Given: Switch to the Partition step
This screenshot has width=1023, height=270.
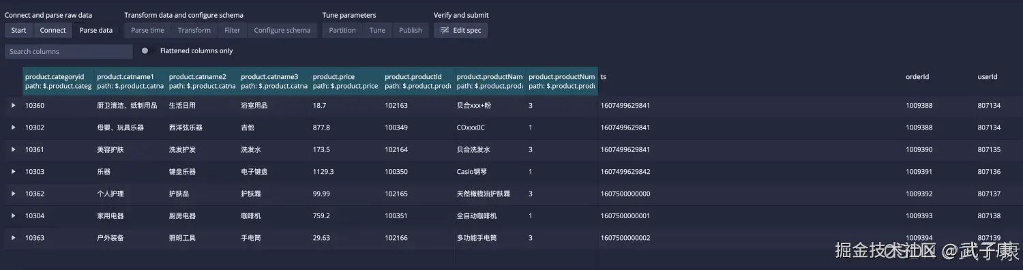Looking at the screenshot, I should coord(342,30).
